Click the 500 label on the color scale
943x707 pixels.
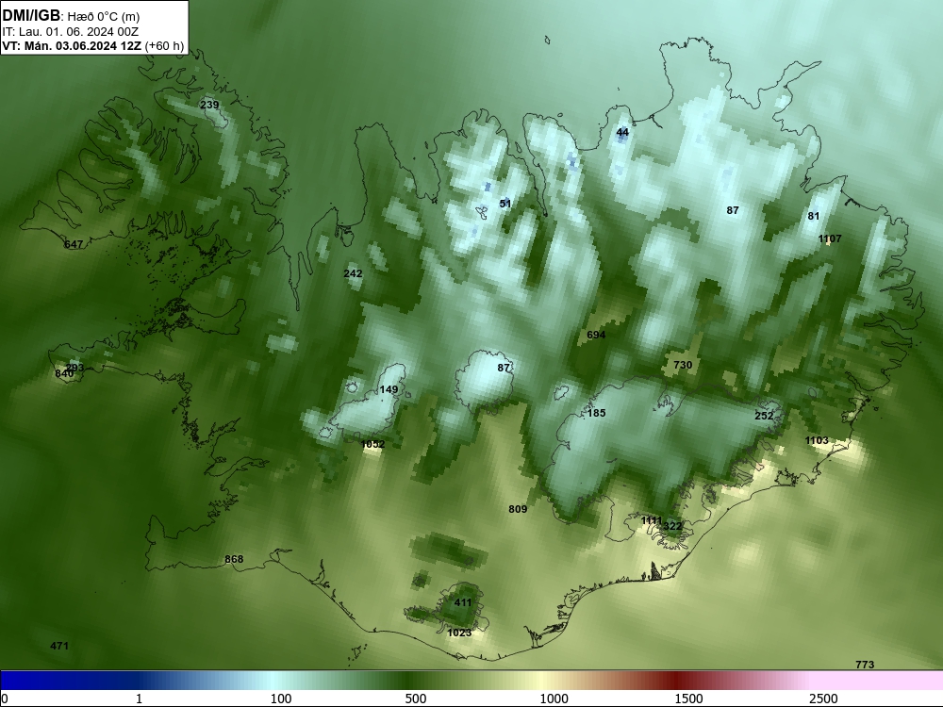point(416,699)
